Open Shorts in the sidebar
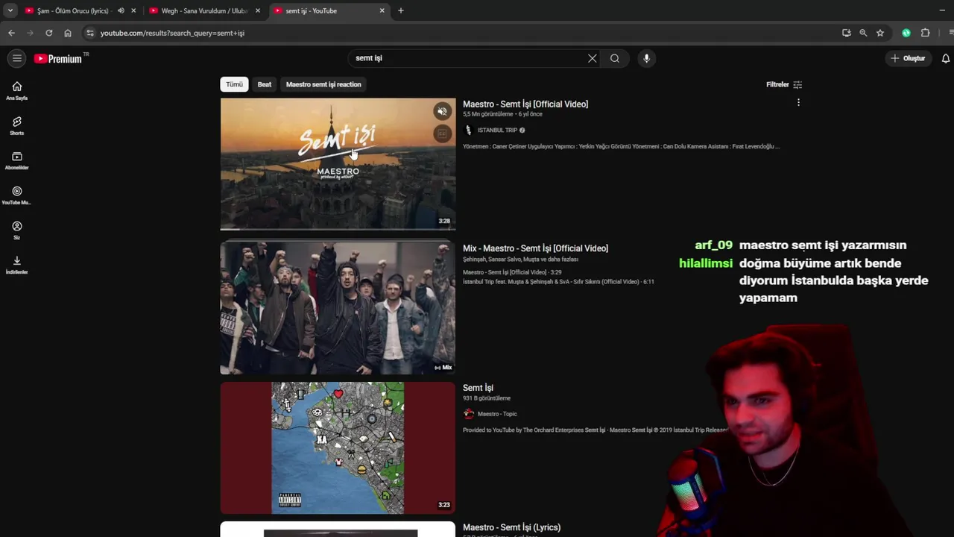Viewport: 954px width, 537px height. 16,126
